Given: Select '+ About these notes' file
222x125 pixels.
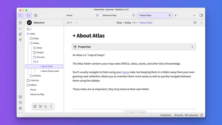Looking at the screenshot, I should [49, 71].
